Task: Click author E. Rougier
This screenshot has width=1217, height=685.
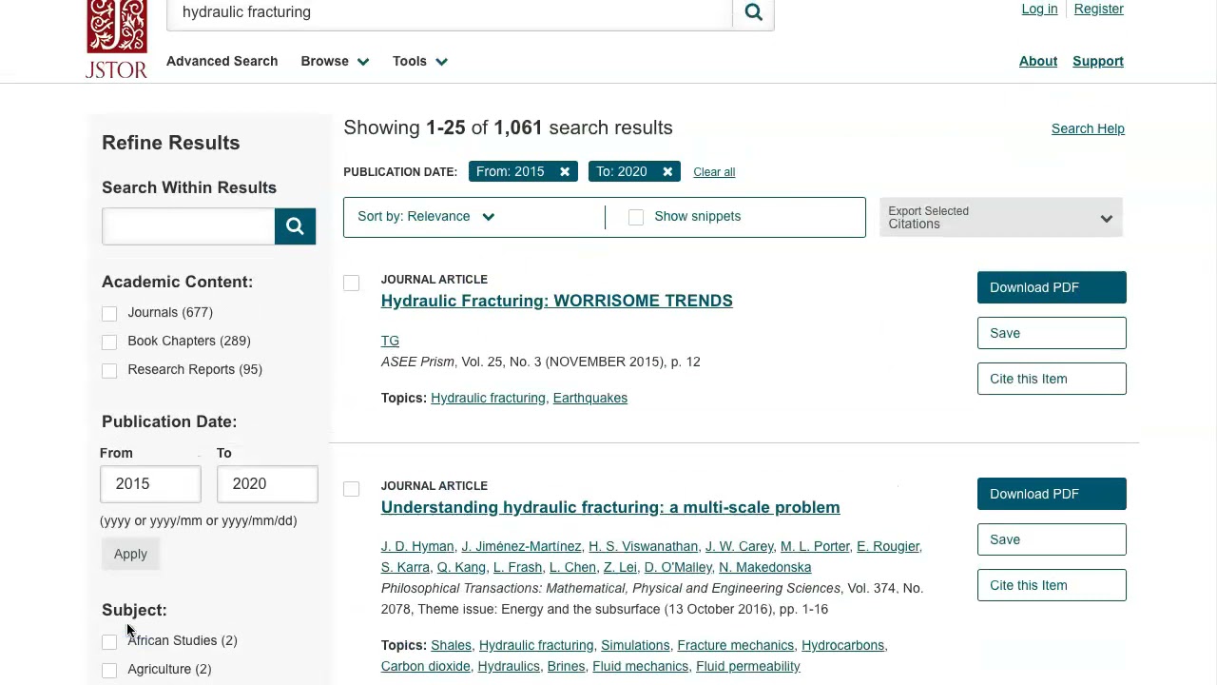Action: pos(888,546)
